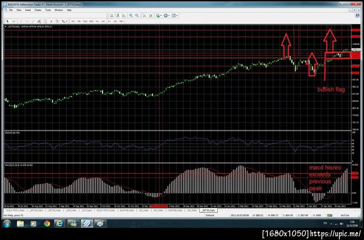Click the MACD(12,26,9) indicator label
The image size is (364, 240).
coord(19,165)
